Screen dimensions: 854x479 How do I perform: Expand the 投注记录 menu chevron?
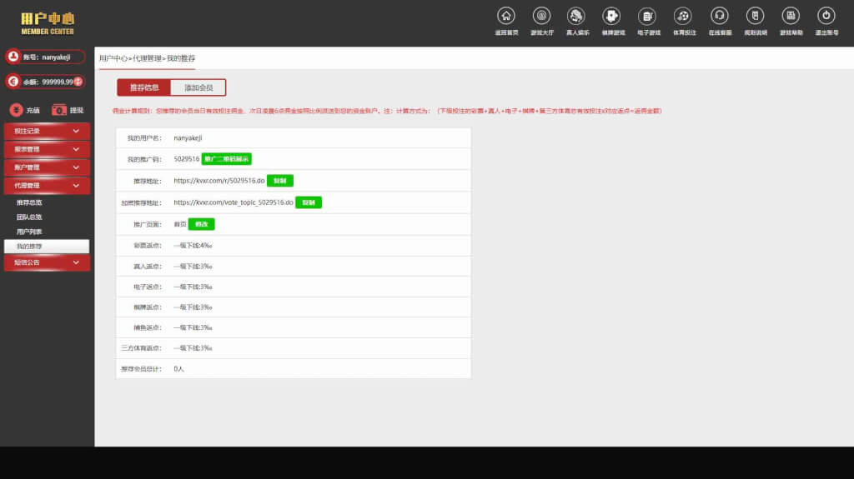point(76,131)
